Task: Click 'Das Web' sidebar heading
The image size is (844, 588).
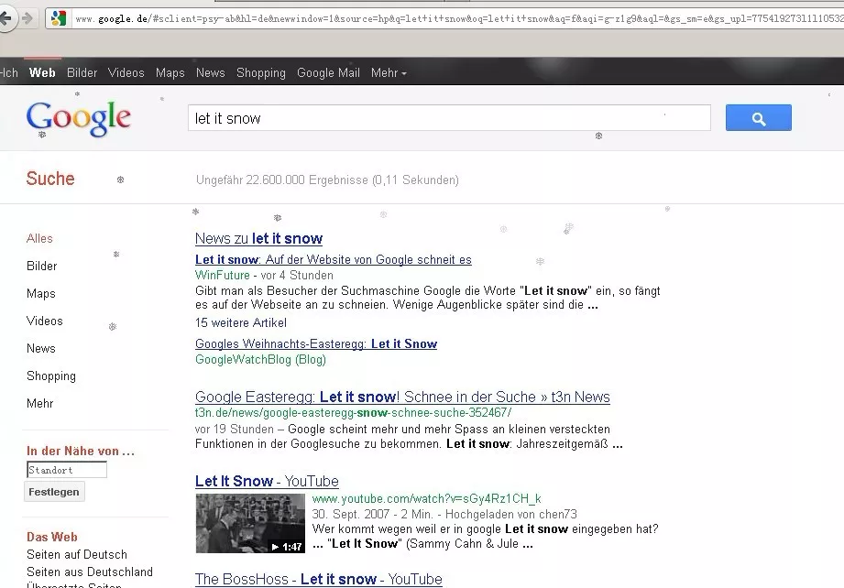Action: pos(51,537)
